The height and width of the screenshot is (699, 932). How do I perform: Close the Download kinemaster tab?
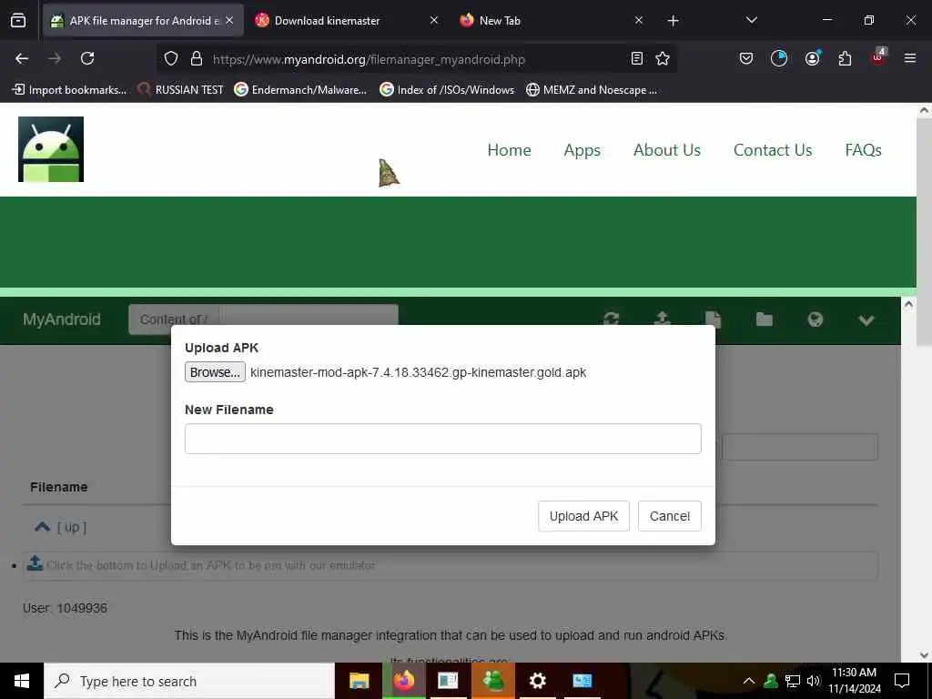click(434, 20)
